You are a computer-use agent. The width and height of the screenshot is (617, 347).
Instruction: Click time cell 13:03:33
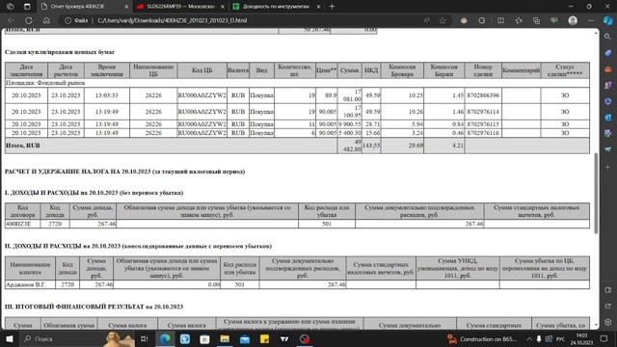(x=107, y=95)
